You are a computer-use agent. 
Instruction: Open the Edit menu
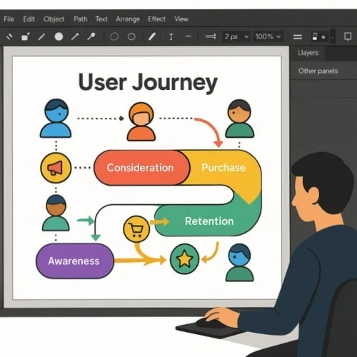(29, 19)
